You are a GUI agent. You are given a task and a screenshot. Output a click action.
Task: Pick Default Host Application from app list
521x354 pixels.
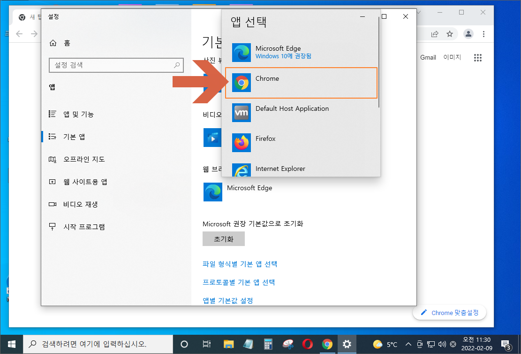pyautogui.click(x=302, y=113)
